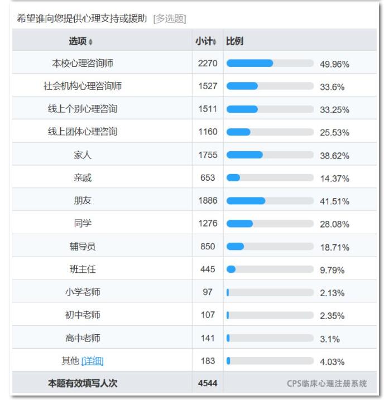Click the 高中老师 row label
Image resolution: width=384 pixels, height=400 pixels.
click(x=83, y=338)
